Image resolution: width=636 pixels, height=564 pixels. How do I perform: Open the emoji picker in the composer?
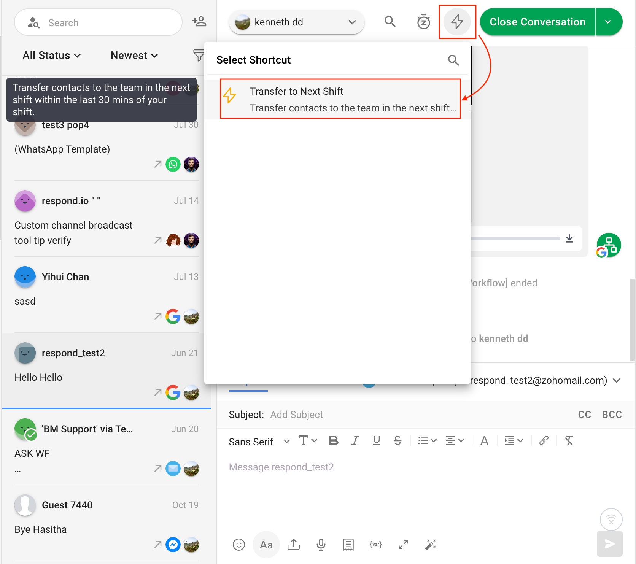click(238, 544)
